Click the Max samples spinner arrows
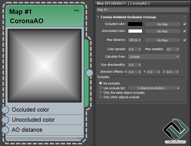 (x=178, y=49)
